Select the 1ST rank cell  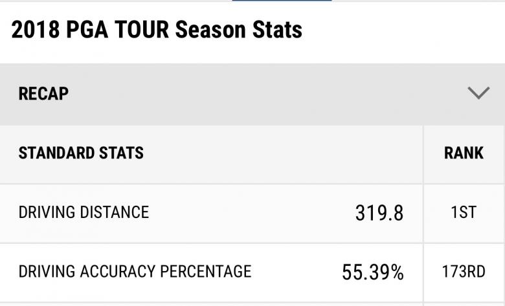click(x=464, y=212)
